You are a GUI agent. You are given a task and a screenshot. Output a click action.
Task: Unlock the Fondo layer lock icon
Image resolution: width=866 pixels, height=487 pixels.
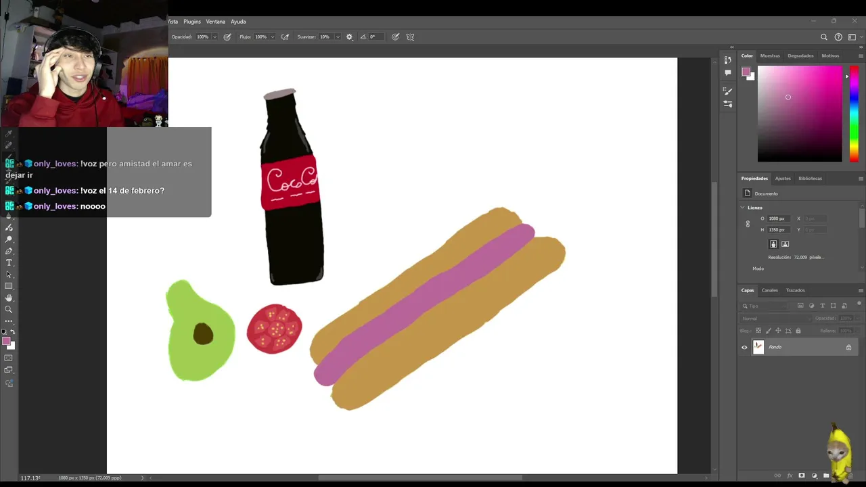pyautogui.click(x=848, y=348)
